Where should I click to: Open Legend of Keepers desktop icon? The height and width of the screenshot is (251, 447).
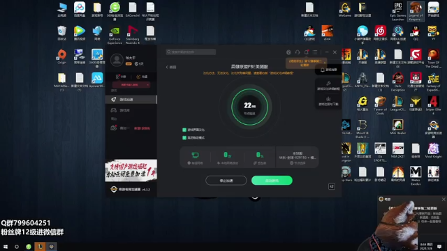pyautogui.click(x=416, y=11)
